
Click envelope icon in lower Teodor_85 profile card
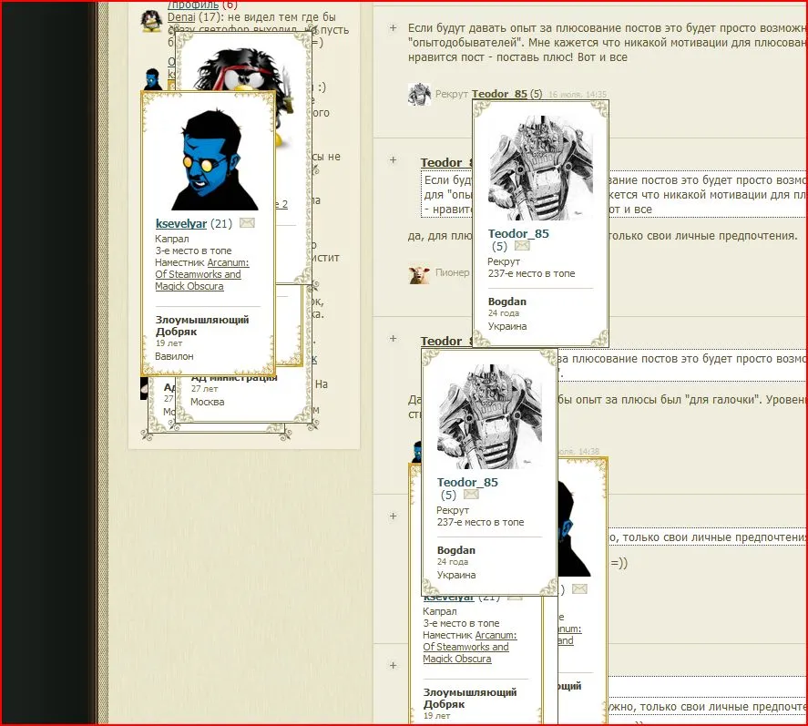(x=471, y=495)
